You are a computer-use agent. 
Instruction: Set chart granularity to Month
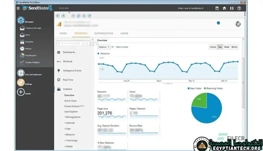234,47
